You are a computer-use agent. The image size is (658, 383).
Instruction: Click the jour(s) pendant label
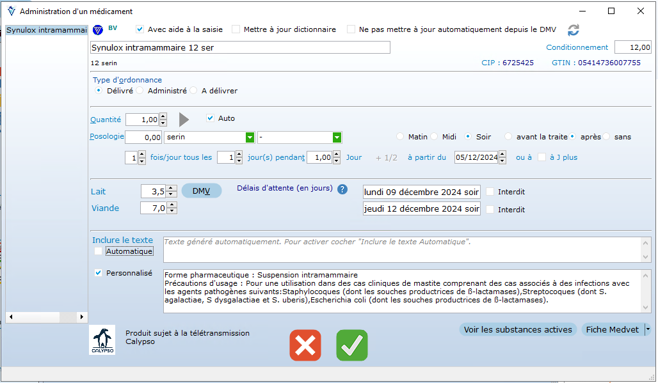tap(276, 157)
